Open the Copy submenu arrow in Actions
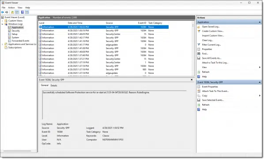 pyautogui.click(x=260, y=96)
